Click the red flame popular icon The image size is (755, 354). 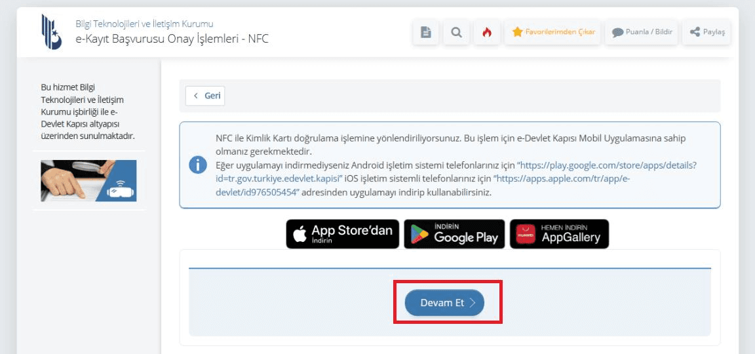click(487, 32)
